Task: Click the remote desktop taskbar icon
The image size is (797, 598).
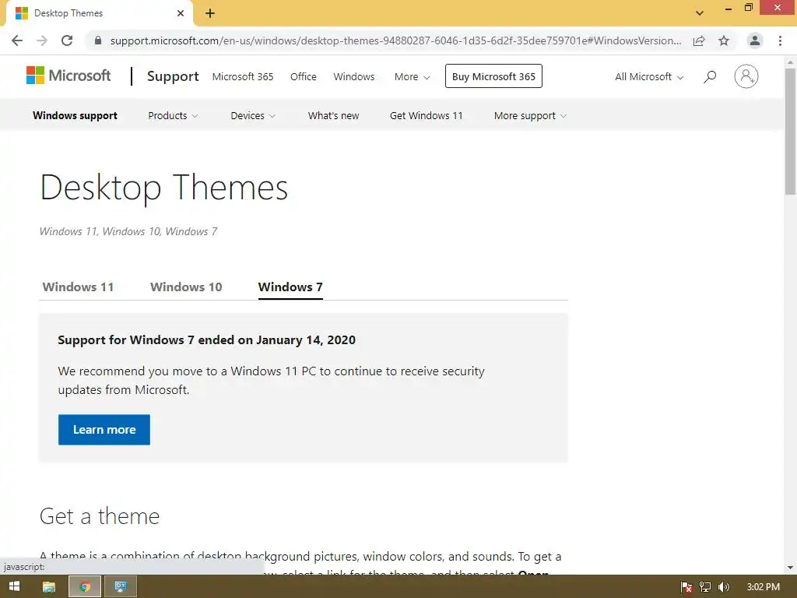Action: click(121, 586)
